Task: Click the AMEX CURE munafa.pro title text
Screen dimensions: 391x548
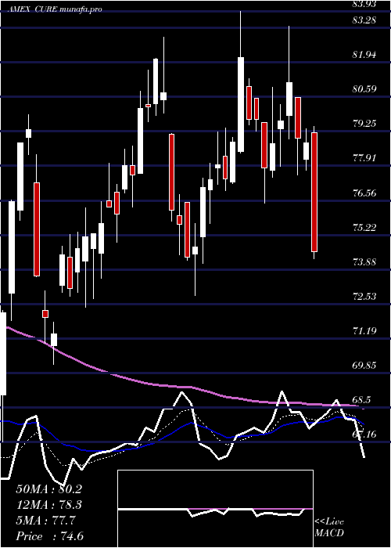Action: (x=56, y=9)
